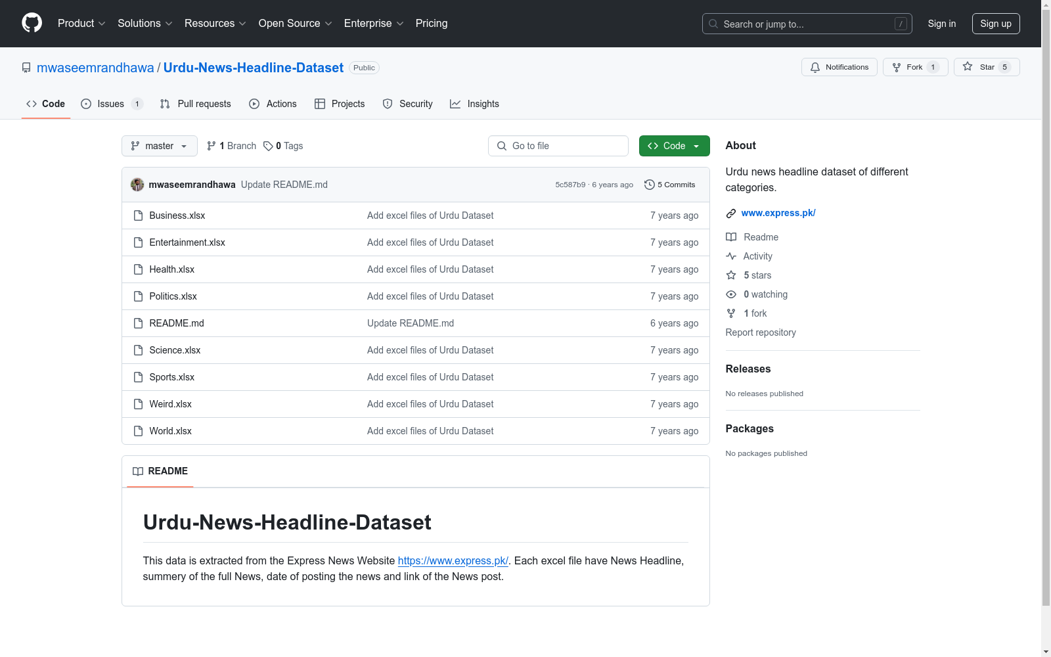Screen dimensions: 1051x657
Task: Click the file icon next to World.xlsx
Action: point(138,431)
